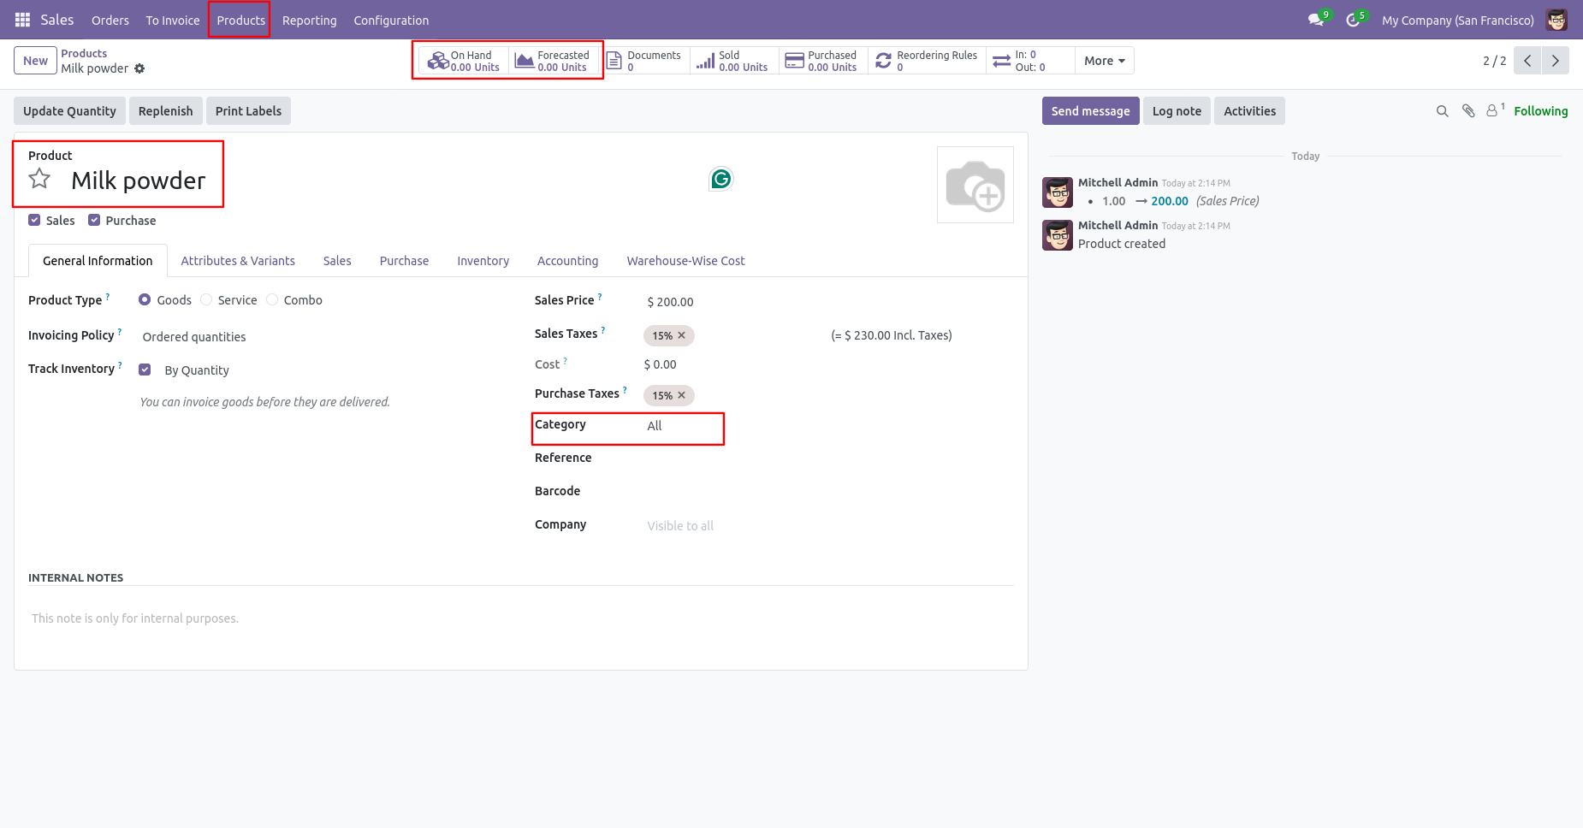Open Reordering Rules stat button

pyautogui.click(x=927, y=61)
